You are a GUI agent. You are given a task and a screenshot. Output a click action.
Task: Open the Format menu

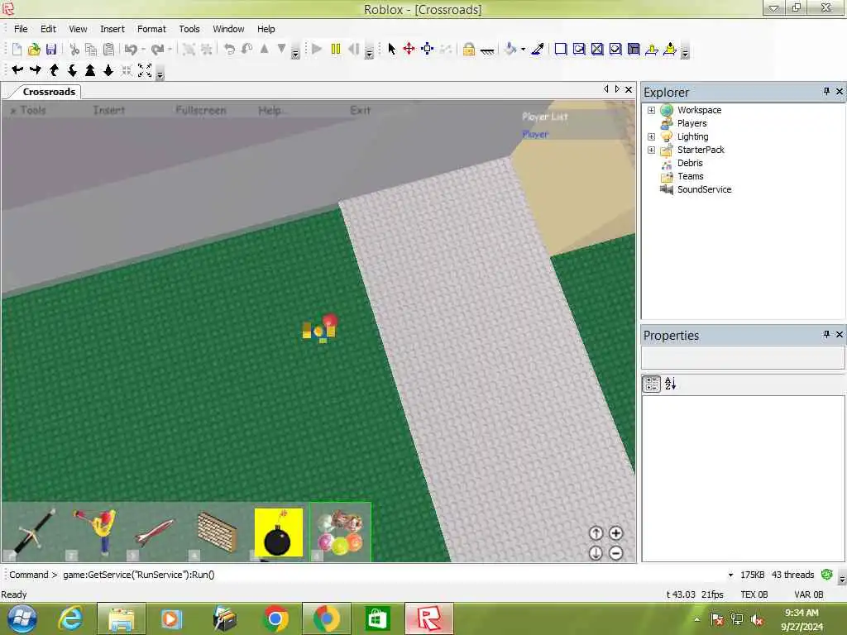tap(151, 29)
